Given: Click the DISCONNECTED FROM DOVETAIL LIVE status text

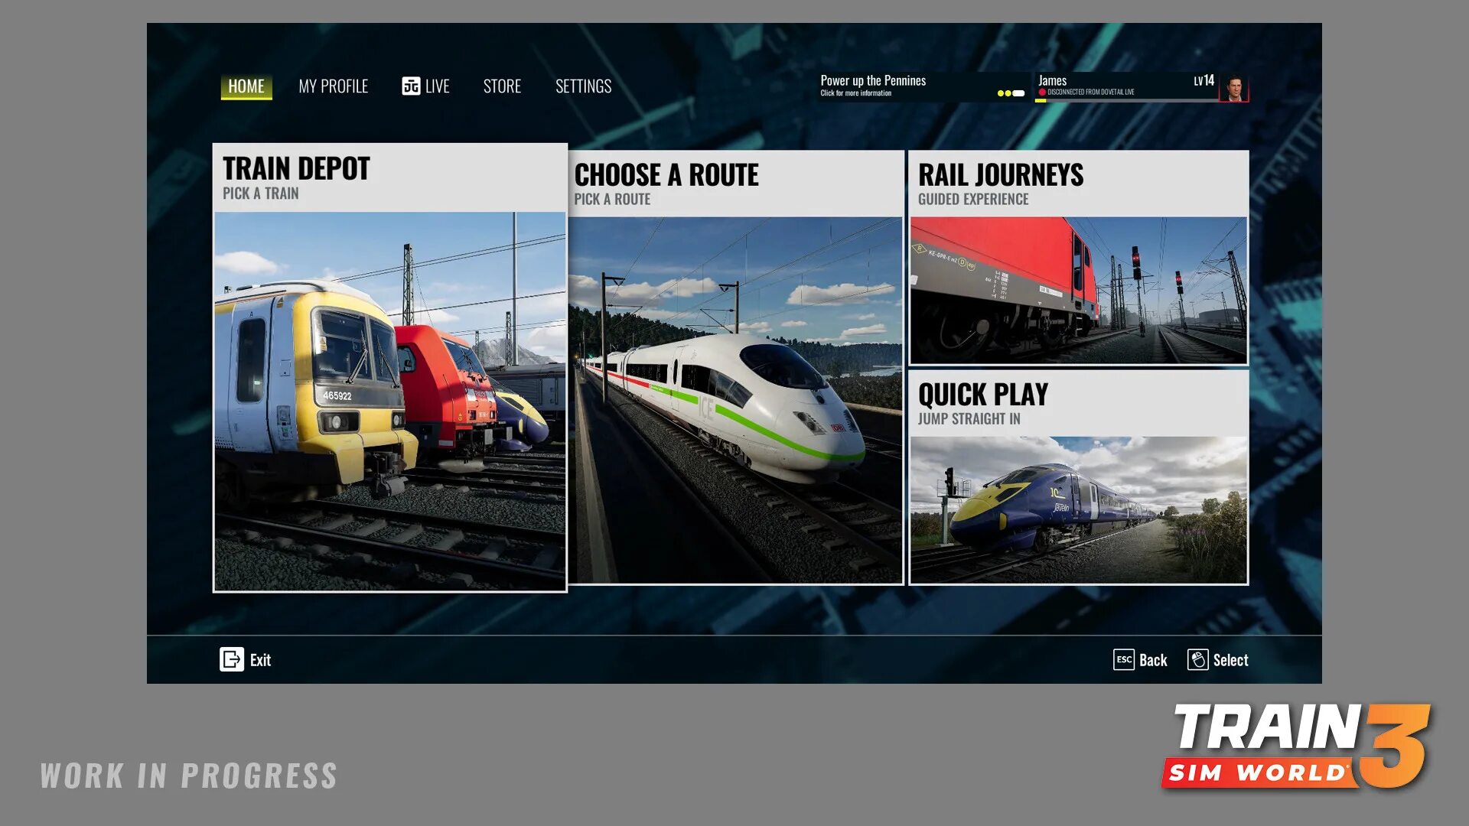Looking at the screenshot, I should (x=1091, y=93).
